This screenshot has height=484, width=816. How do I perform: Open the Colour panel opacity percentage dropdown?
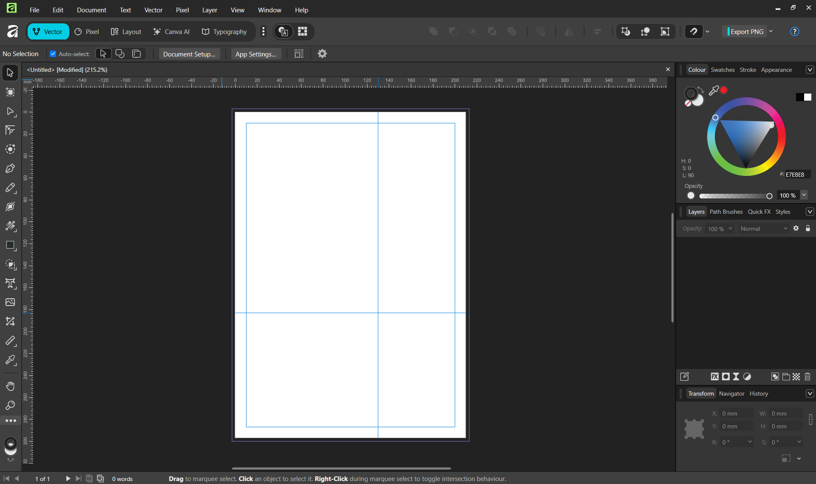[804, 195]
